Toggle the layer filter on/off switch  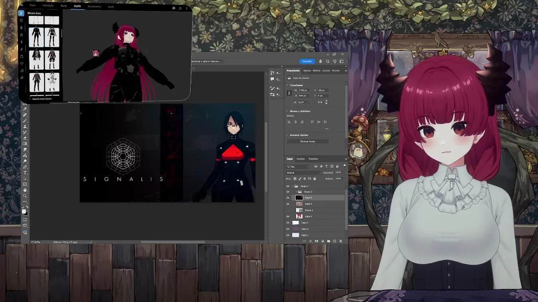(344, 165)
